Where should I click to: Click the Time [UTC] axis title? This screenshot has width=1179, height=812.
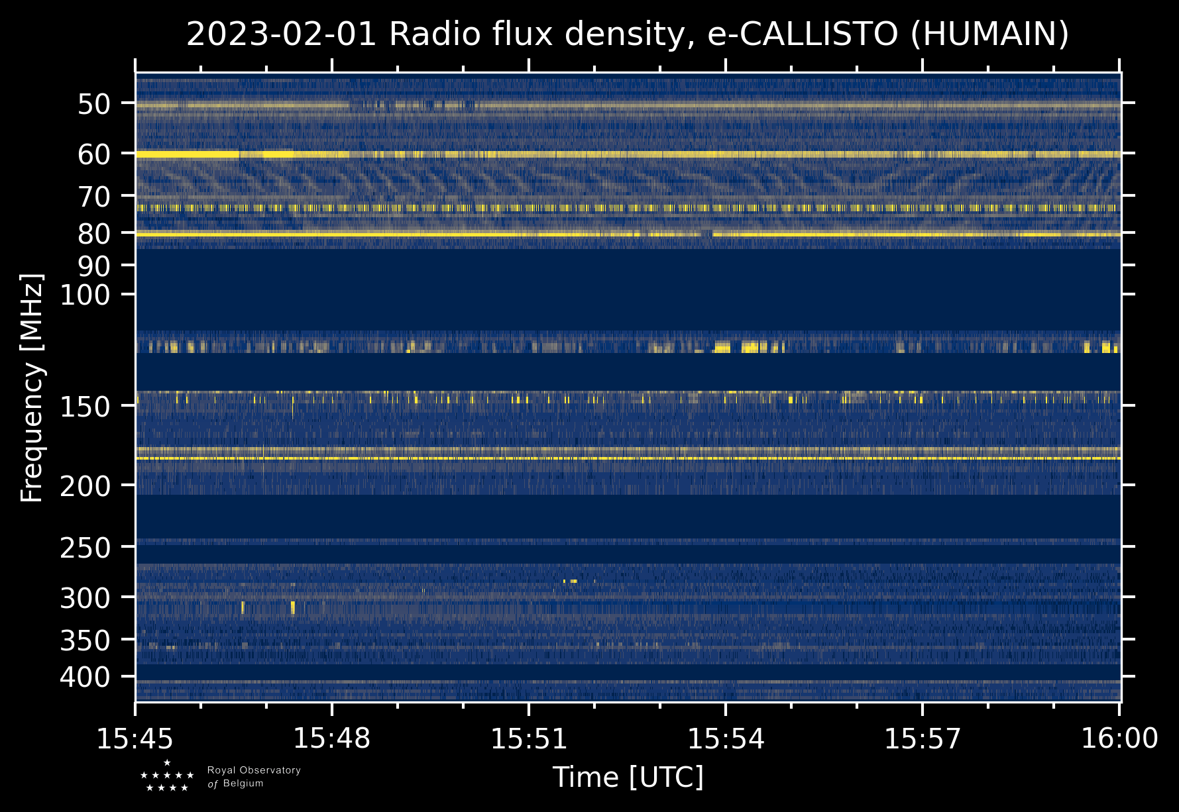tap(628, 777)
